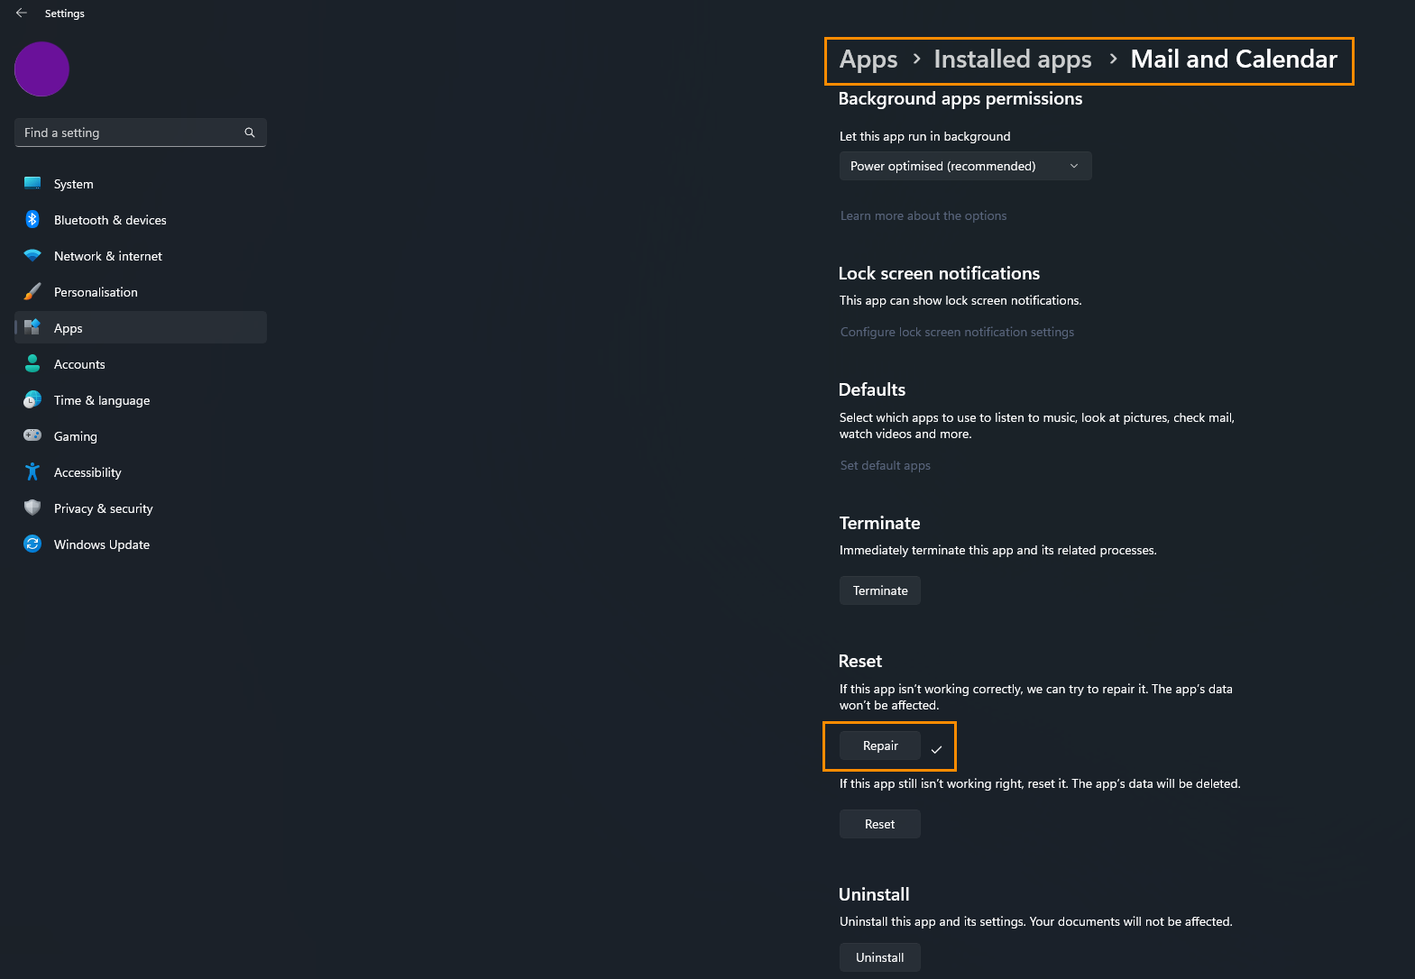Open Privacy & security page
1415x979 pixels.
tap(141, 508)
